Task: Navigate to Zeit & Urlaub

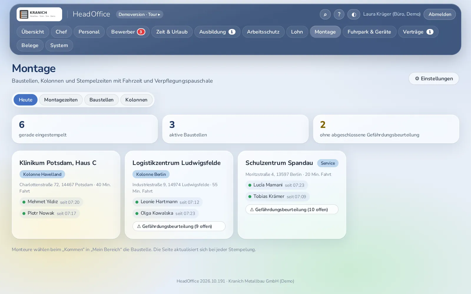Action: (172, 32)
